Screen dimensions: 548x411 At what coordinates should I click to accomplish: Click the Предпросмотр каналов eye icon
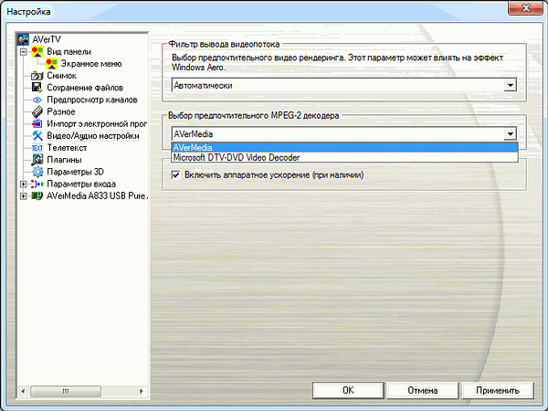click(x=37, y=100)
